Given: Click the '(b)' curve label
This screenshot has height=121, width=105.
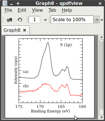Looking at the screenshot, I should click(x=26, y=86).
